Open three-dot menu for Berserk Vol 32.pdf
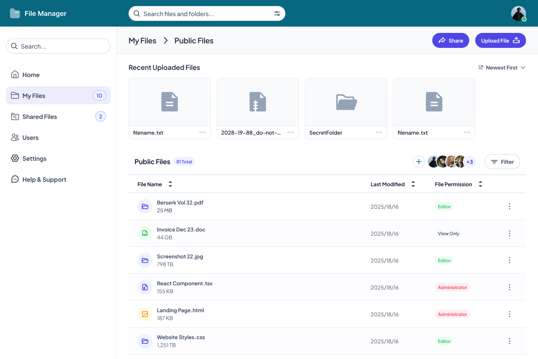 click(509, 206)
